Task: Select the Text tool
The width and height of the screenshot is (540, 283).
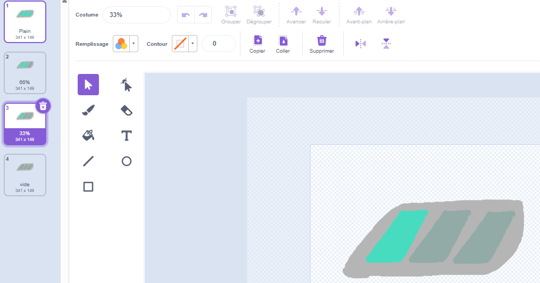Action: 127,136
